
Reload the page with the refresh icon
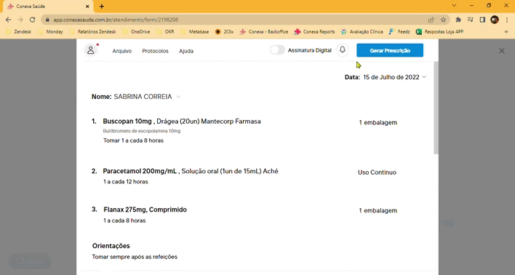(x=32, y=20)
